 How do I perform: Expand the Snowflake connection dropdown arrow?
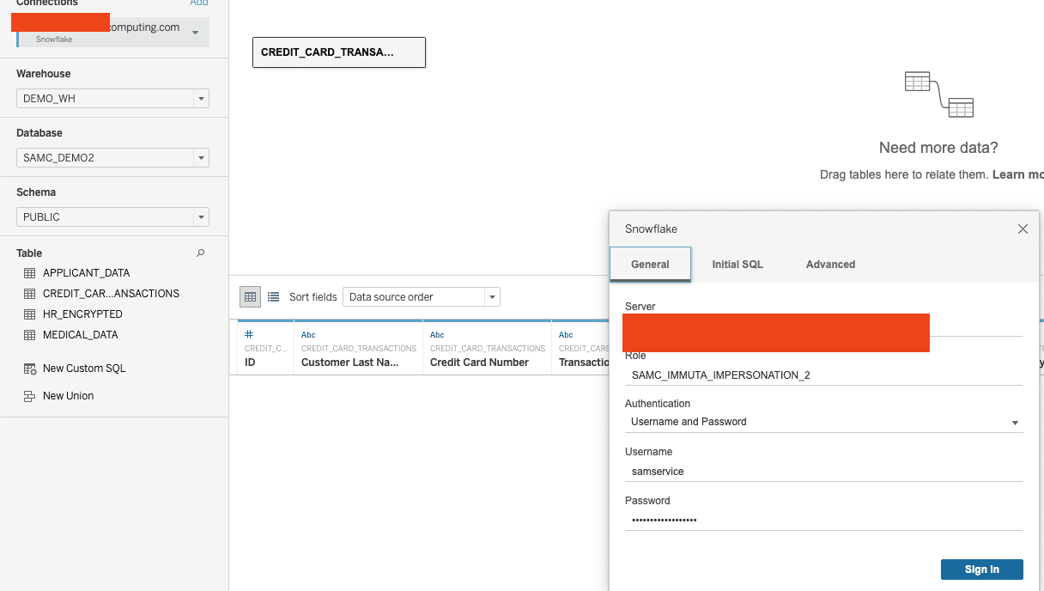[x=196, y=33]
